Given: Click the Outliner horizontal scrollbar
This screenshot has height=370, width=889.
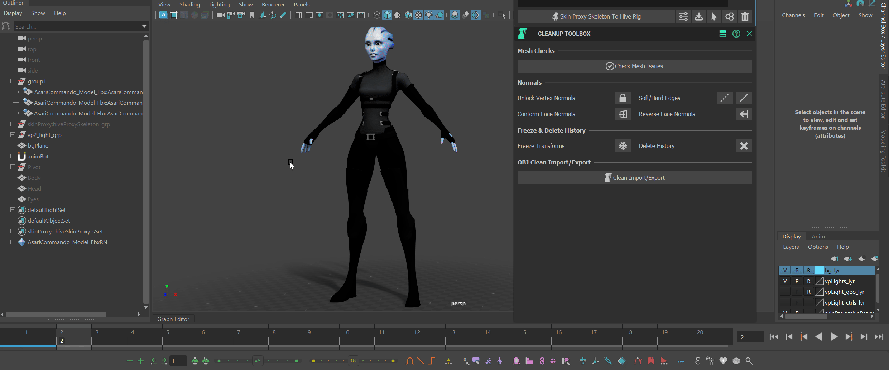Looking at the screenshot, I should coord(56,315).
